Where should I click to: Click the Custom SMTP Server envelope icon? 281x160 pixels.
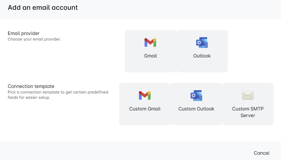pyautogui.click(x=248, y=95)
